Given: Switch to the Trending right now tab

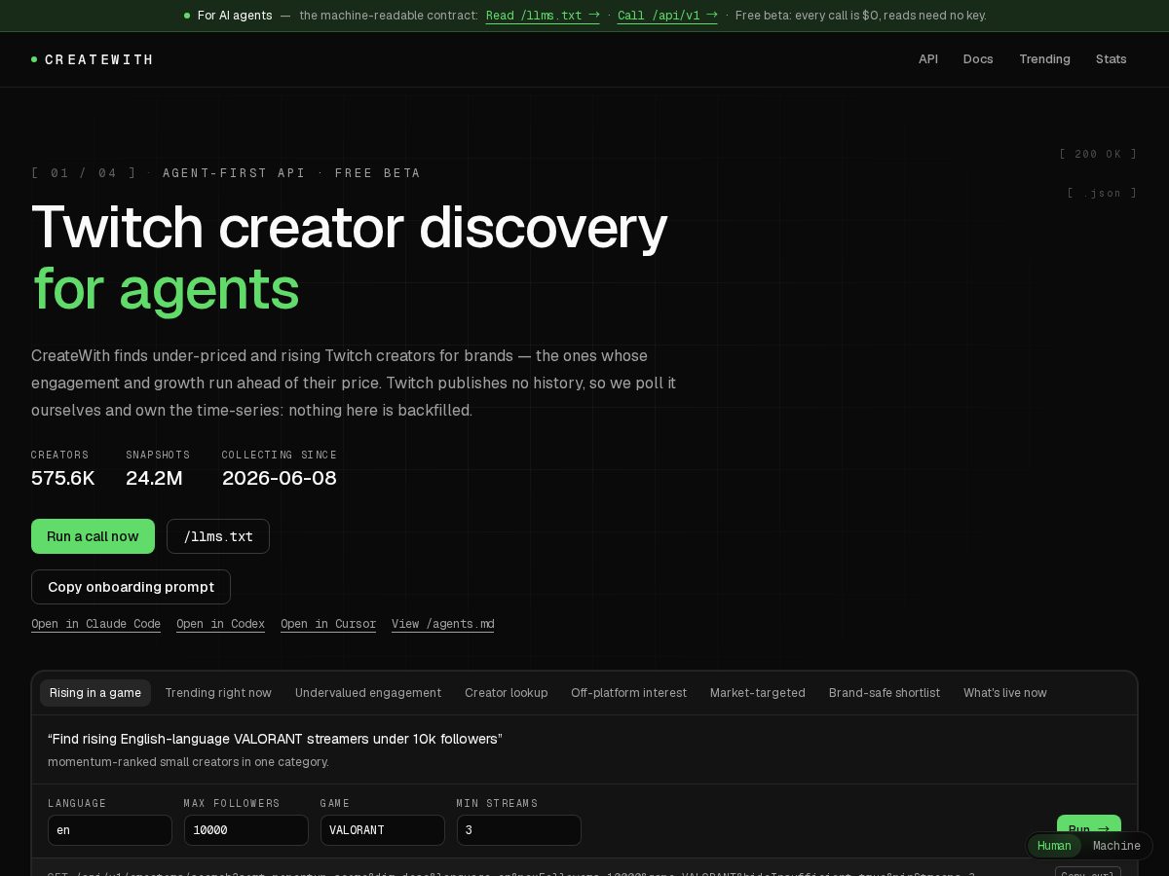Looking at the screenshot, I should [218, 693].
